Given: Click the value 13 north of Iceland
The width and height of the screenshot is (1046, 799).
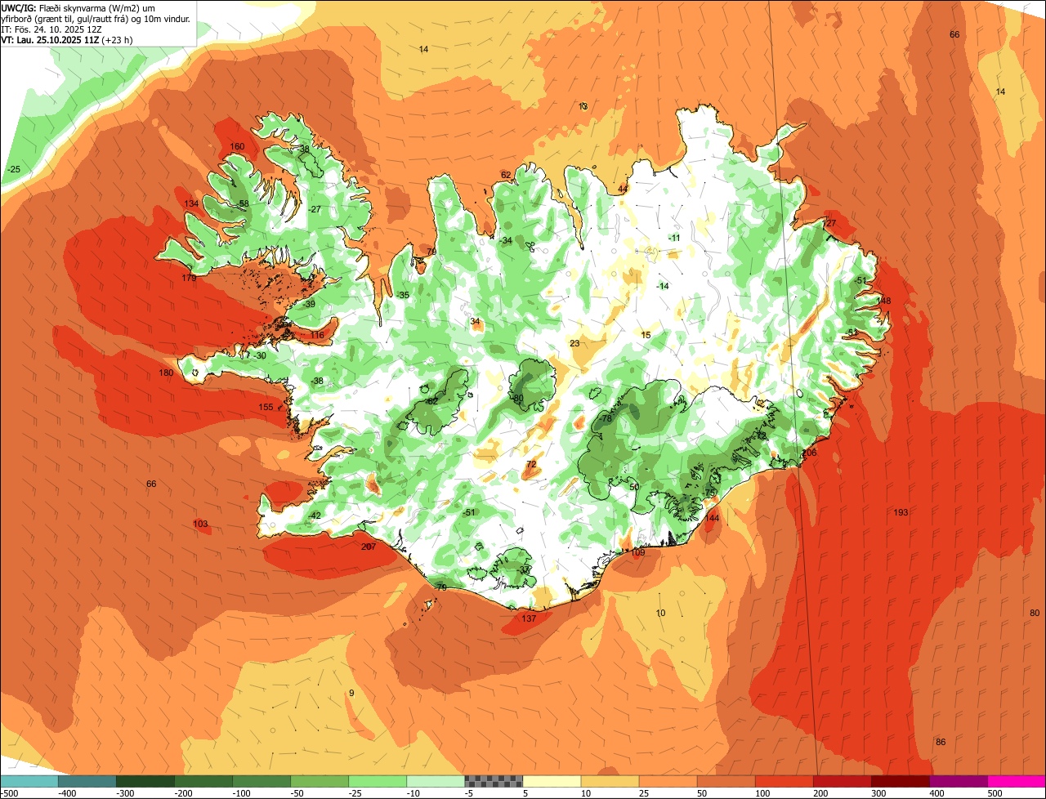Looking at the screenshot, I should pyautogui.click(x=583, y=107).
